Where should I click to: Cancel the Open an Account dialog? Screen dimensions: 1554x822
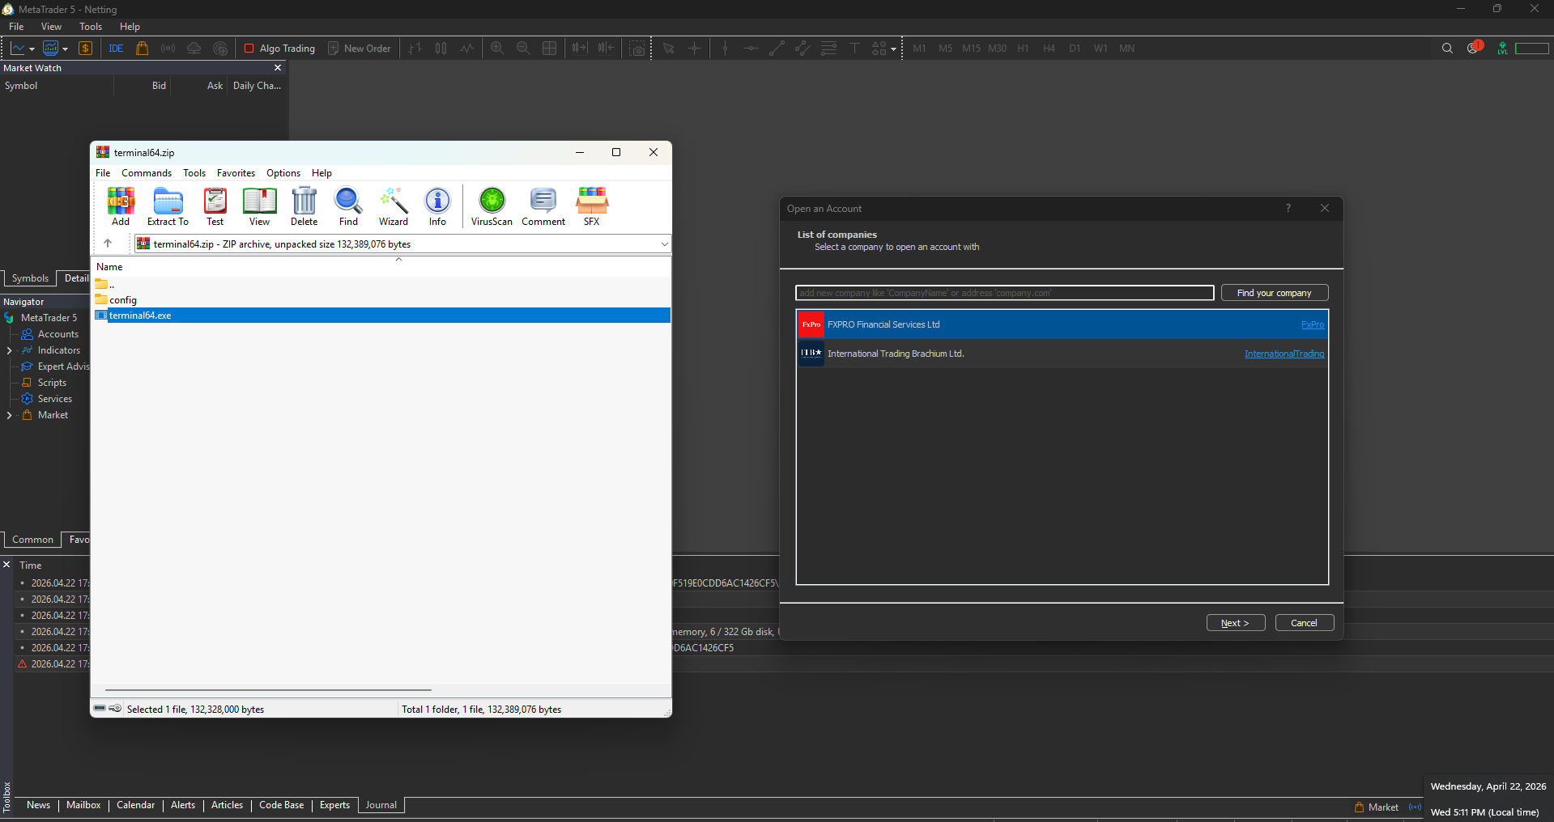1305,623
